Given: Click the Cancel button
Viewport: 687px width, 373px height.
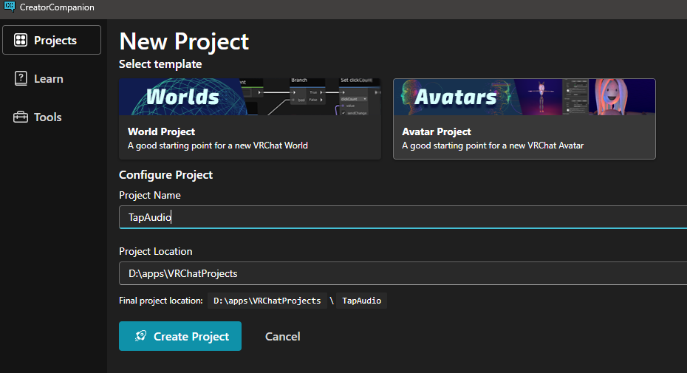Looking at the screenshot, I should [283, 336].
